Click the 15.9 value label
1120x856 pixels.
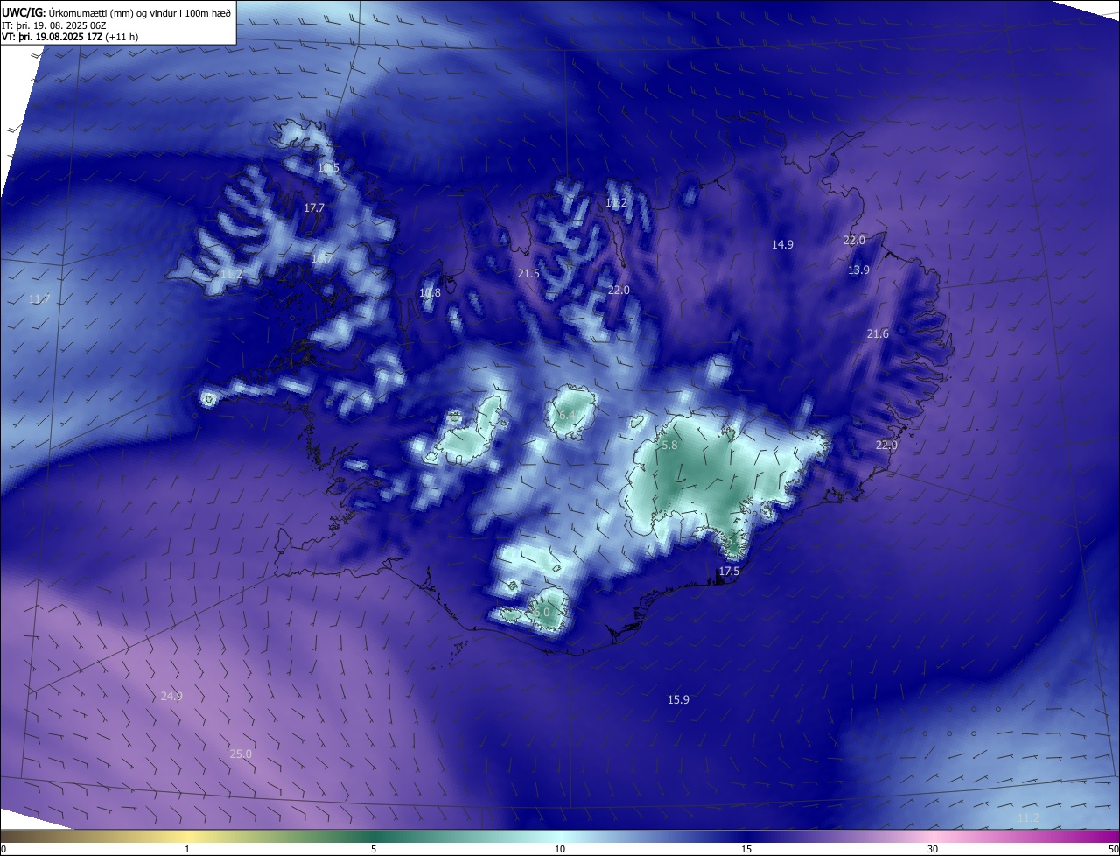(678, 700)
